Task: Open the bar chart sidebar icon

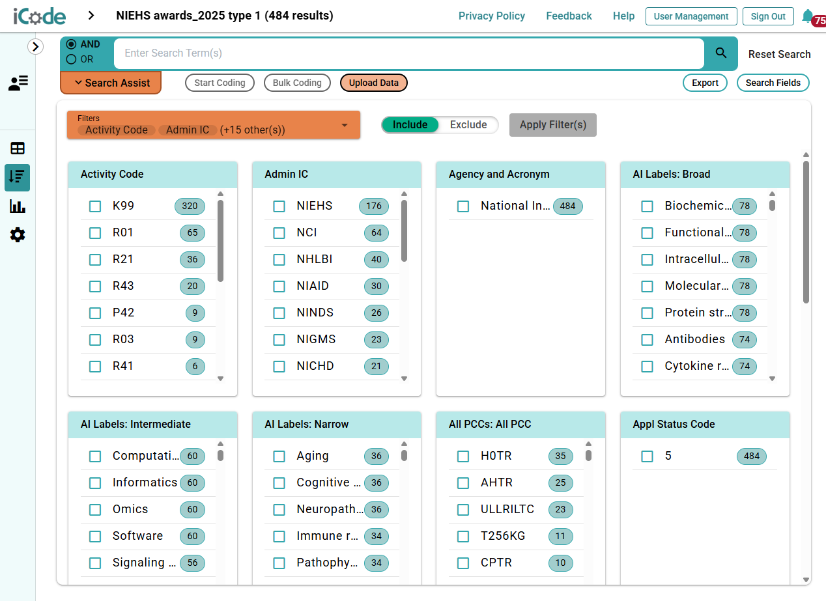Action: pyautogui.click(x=18, y=206)
